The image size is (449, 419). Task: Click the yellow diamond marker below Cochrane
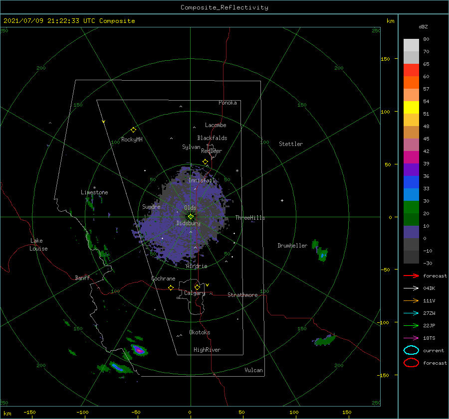tap(171, 287)
